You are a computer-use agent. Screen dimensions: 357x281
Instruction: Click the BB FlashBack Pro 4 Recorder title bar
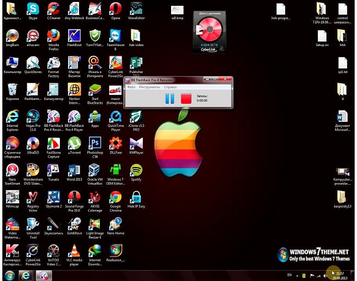point(164,80)
